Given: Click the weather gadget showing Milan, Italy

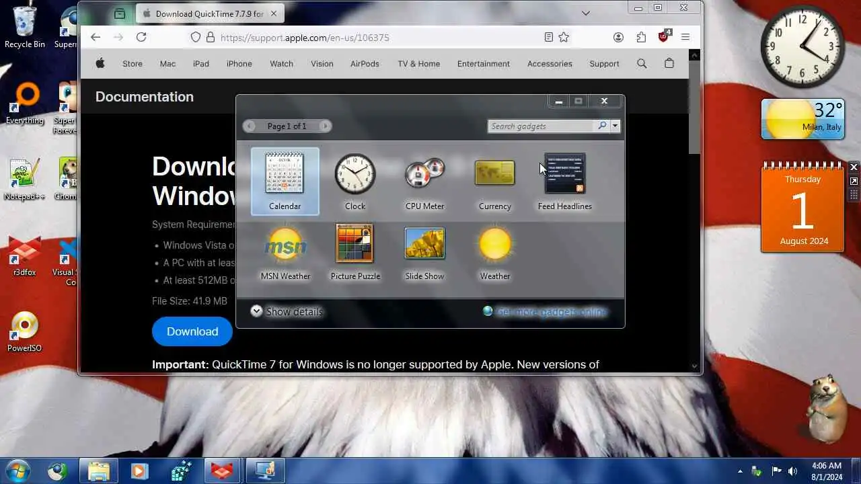Looking at the screenshot, I should [x=802, y=119].
